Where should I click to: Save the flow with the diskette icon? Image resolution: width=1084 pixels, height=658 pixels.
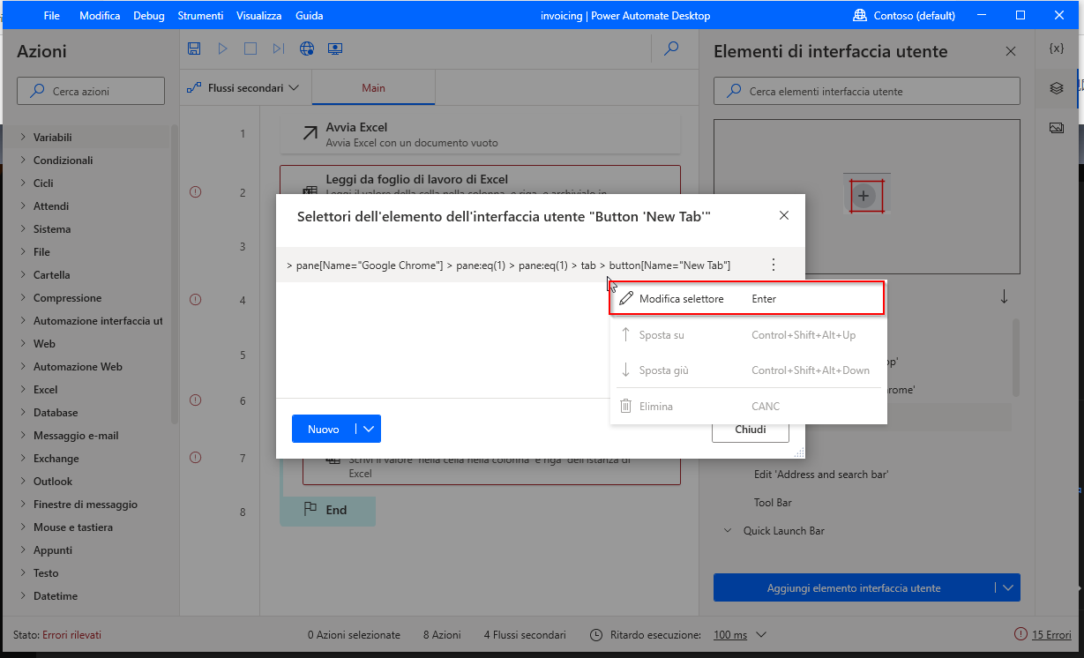[194, 49]
